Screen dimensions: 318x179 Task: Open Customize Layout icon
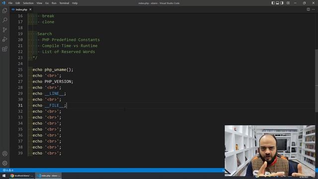click(x=288, y=3)
